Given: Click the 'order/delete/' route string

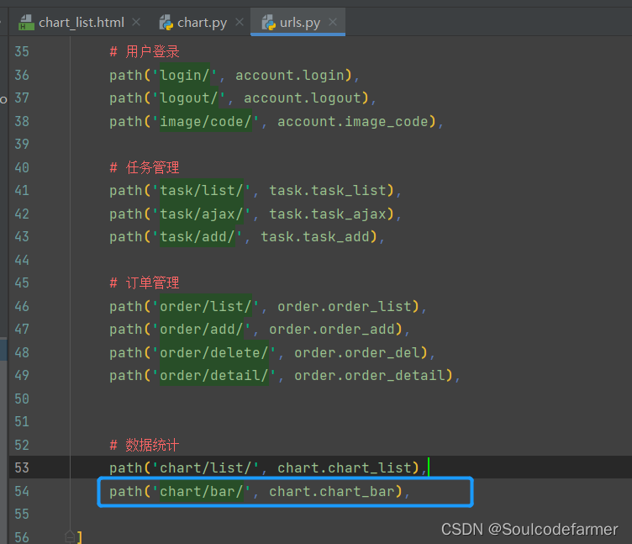Looking at the screenshot, I should pos(214,353).
